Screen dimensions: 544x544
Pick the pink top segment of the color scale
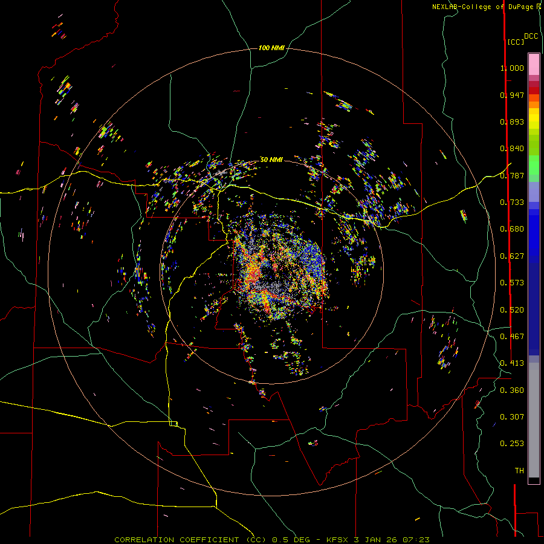tap(534, 65)
